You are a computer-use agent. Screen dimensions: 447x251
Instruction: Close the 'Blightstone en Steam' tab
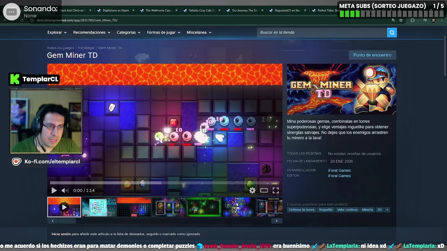coord(133,10)
